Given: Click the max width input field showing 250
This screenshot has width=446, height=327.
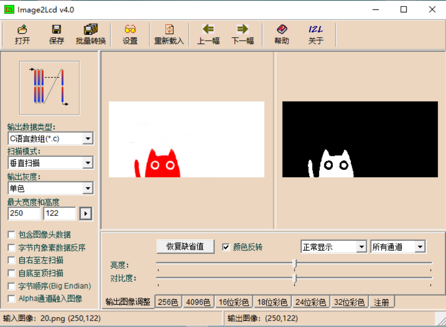Looking at the screenshot, I should point(24,213).
